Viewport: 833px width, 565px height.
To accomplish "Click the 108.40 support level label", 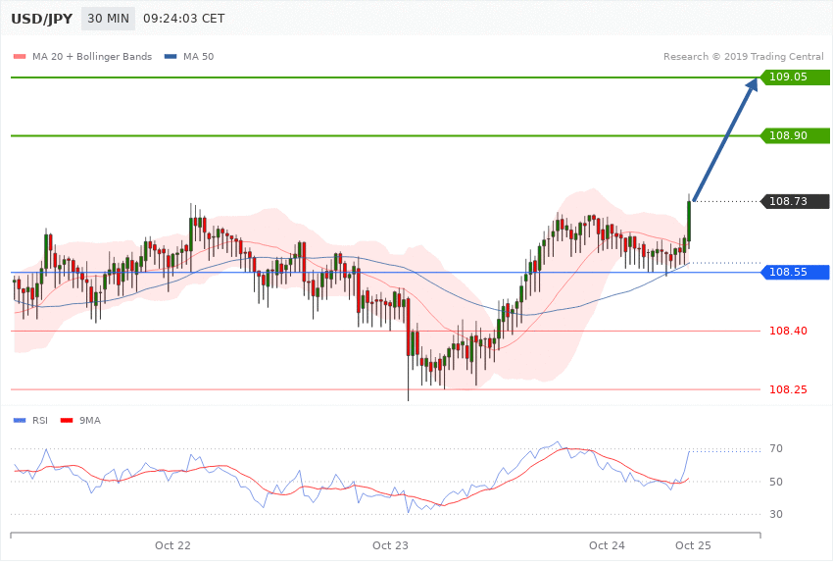I will (788, 332).
